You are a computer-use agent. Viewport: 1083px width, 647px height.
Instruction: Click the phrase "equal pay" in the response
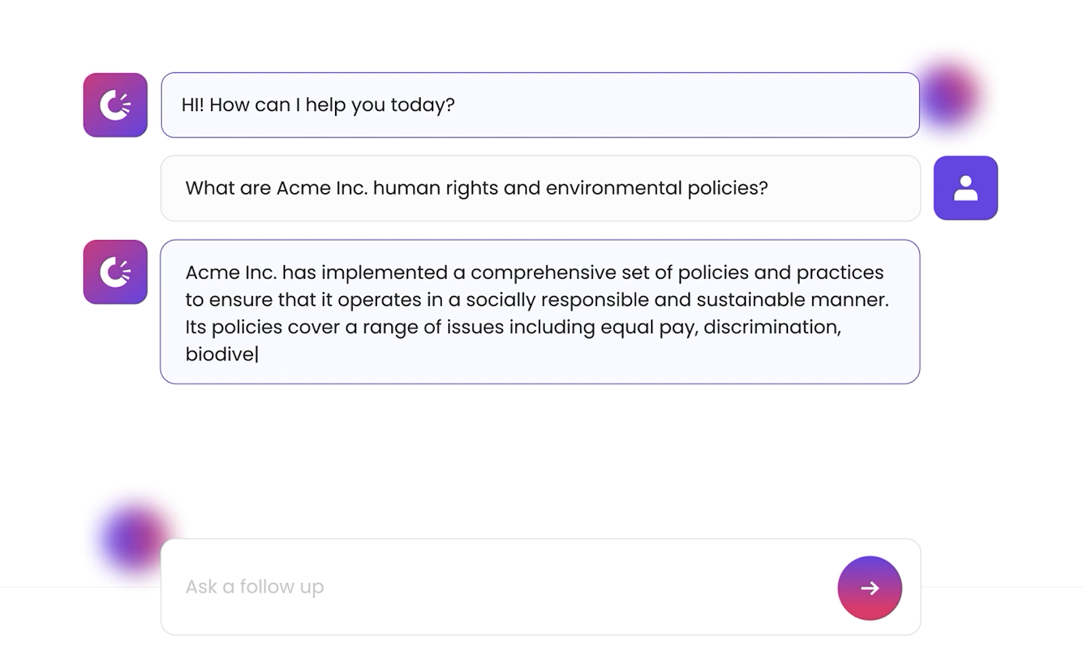(648, 328)
